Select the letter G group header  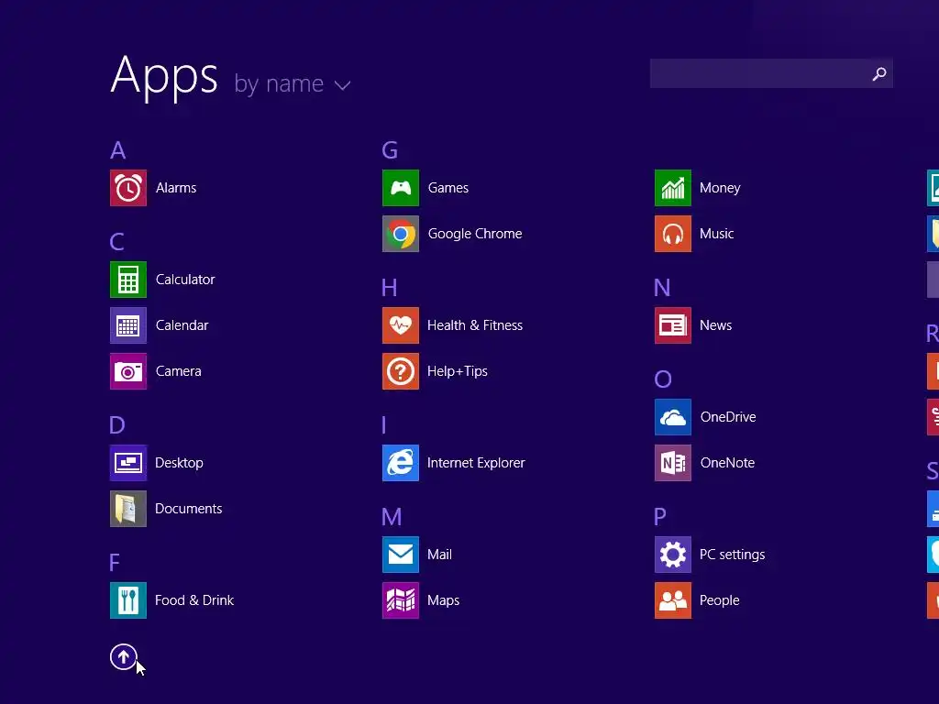click(390, 150)
